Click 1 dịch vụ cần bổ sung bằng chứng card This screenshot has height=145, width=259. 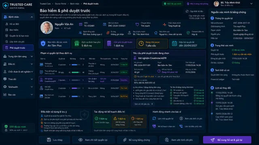click(x=120, y=121)
